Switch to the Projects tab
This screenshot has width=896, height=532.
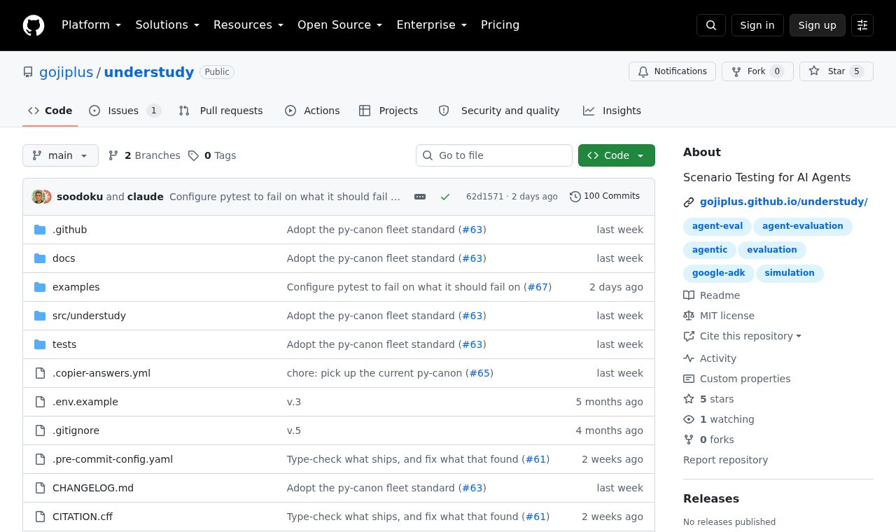coord(388,111)
